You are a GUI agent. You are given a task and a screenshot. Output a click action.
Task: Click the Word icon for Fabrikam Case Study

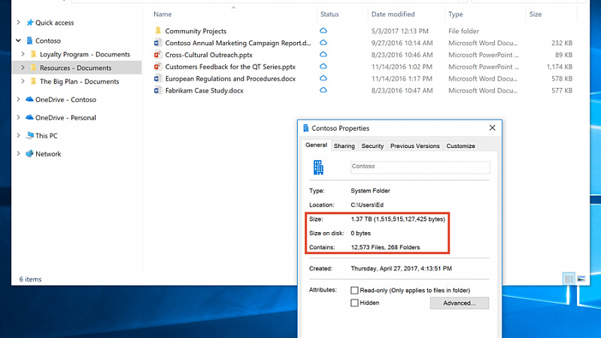[157, 90]
